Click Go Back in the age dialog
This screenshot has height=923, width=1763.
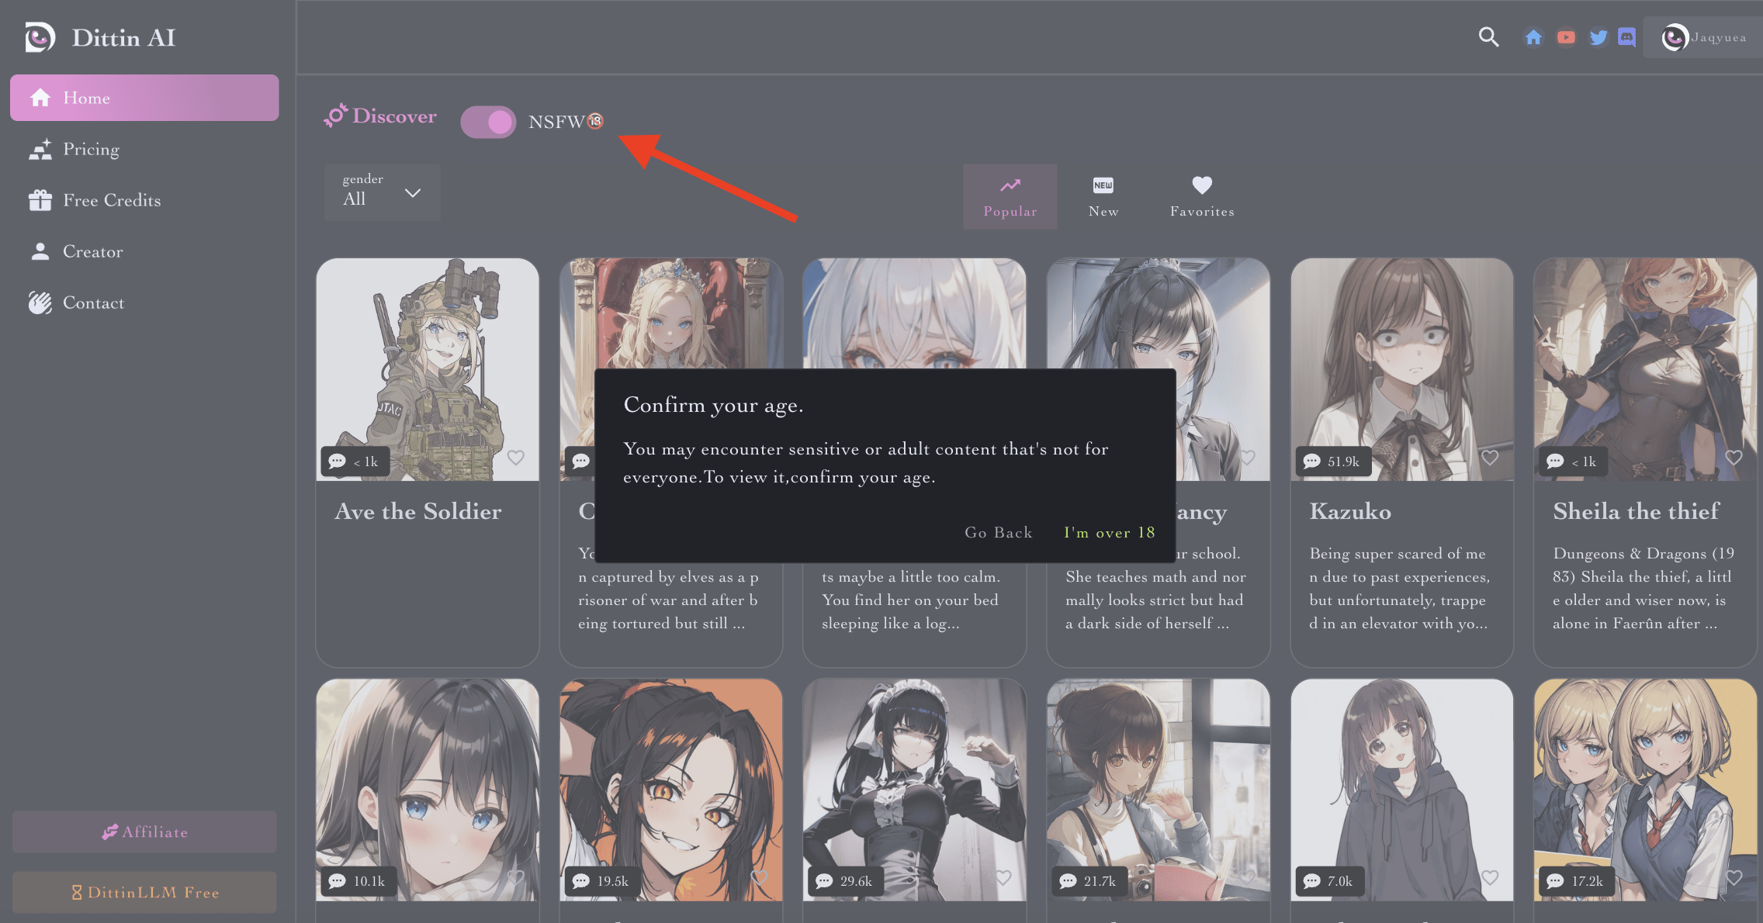pyautogui.click(x=997, y=532)
